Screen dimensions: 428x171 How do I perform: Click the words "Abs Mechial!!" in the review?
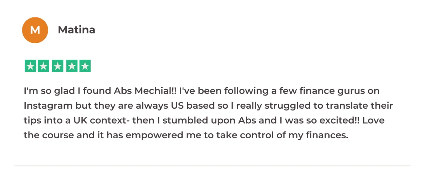coord(145,91)
